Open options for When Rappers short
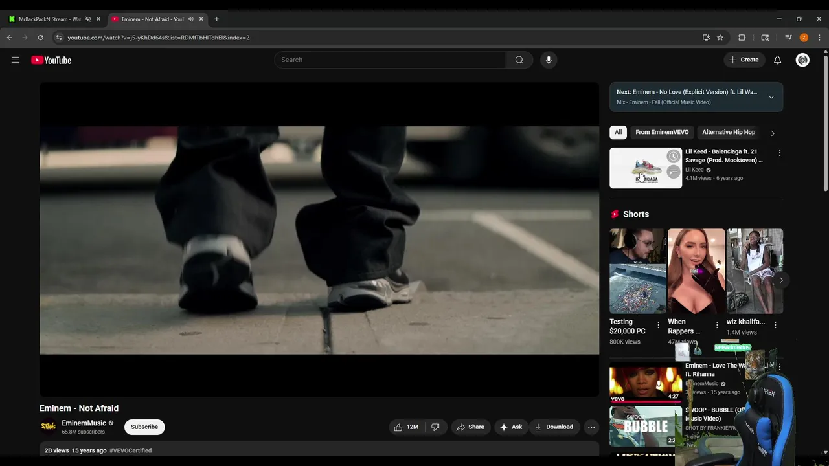This screenshot has height=466, width=829. pos(716,325)
